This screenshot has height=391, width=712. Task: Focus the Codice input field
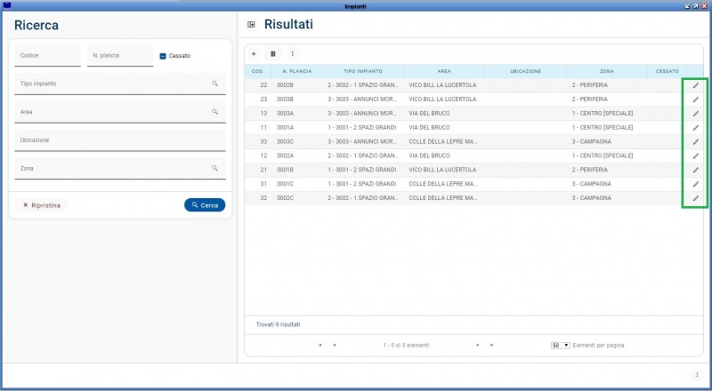(47, 56)
